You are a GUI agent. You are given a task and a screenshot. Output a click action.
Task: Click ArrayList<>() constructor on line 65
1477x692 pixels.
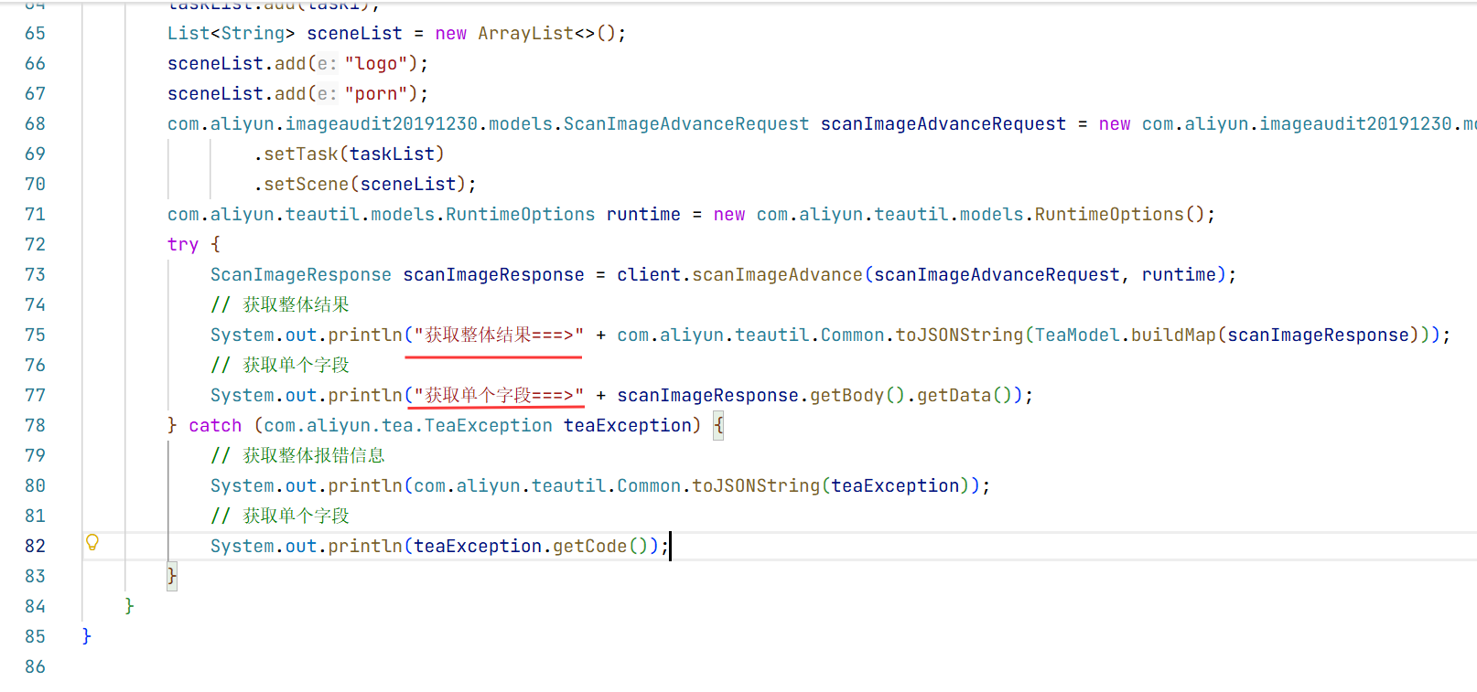[x=547, y=34]
